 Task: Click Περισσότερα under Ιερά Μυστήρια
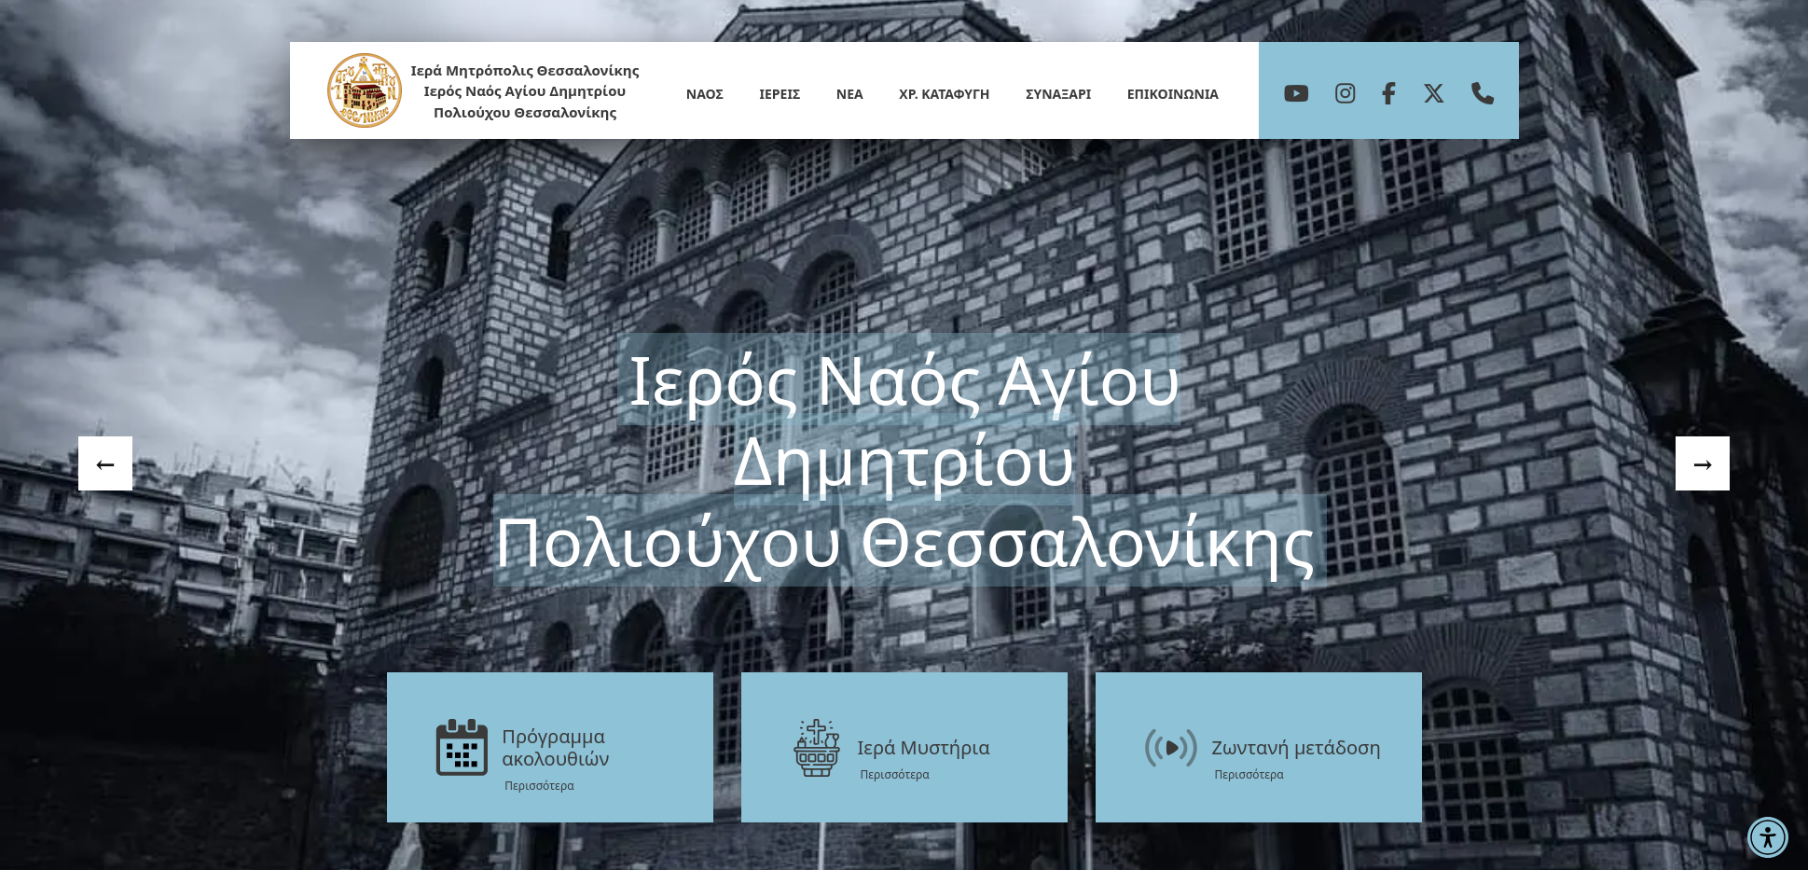click(x=894, y=775)
